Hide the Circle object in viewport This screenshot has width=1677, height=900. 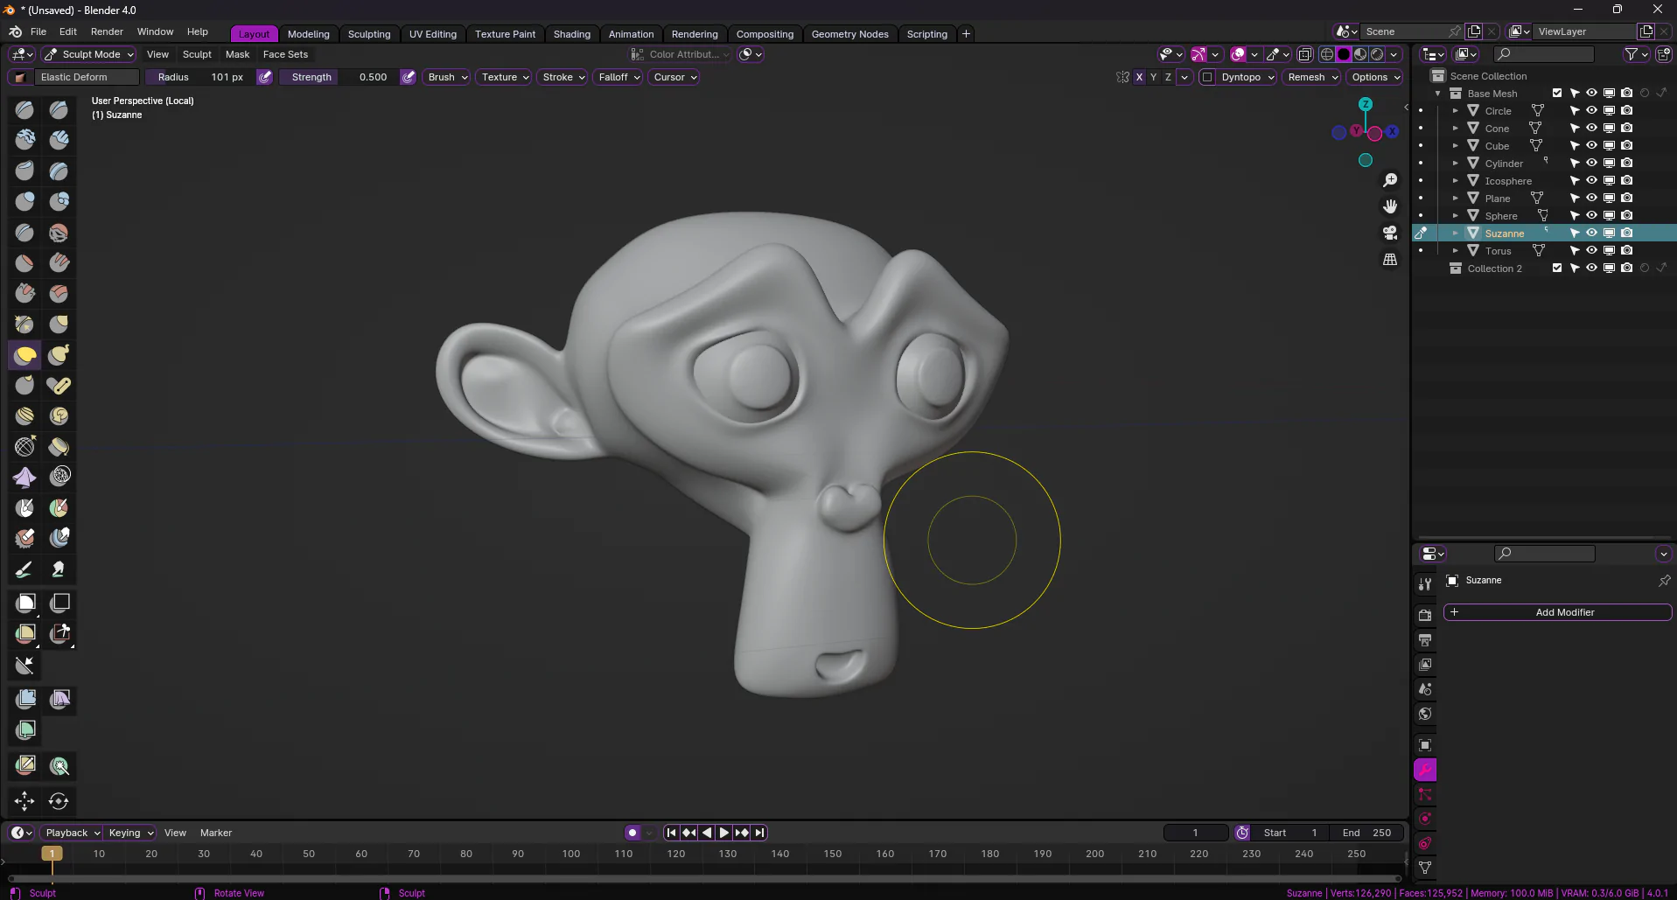tap(1591, 111)
